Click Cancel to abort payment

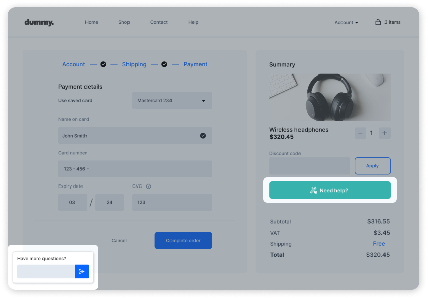[x=119, y=241]
